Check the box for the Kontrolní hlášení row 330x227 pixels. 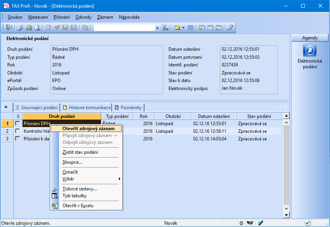tap(18, 131)
